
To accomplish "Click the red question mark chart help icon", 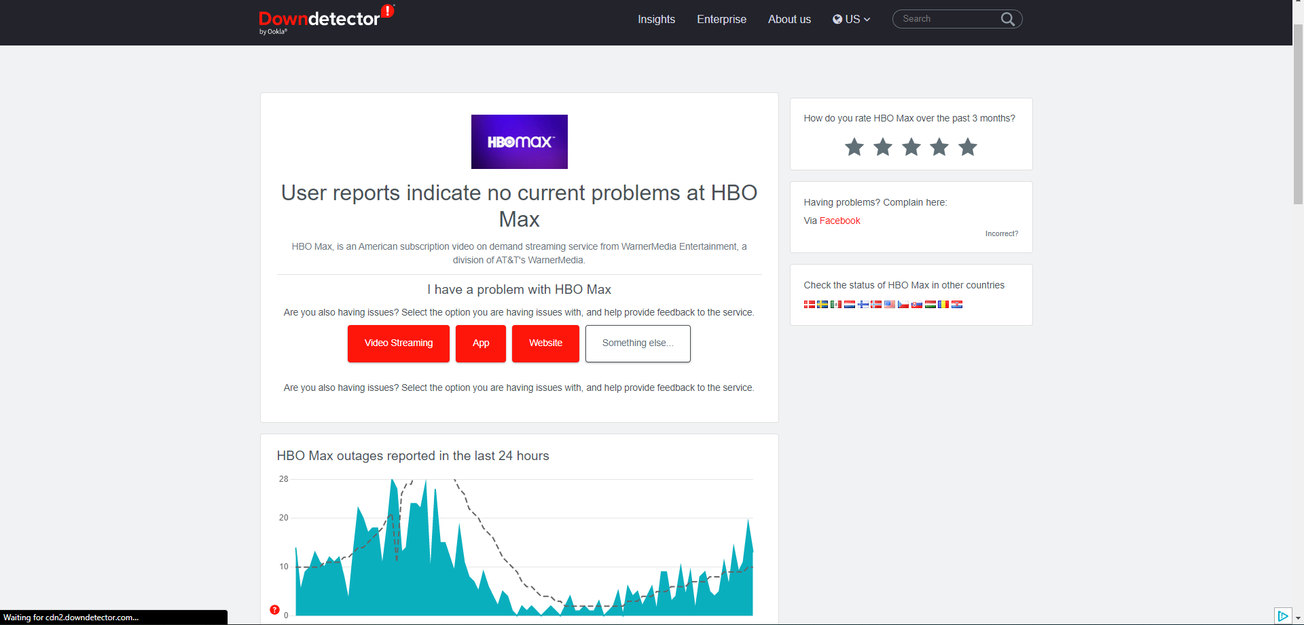I will (274, 609).
